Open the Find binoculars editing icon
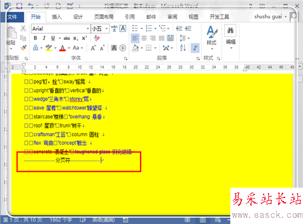 [230, 30]
